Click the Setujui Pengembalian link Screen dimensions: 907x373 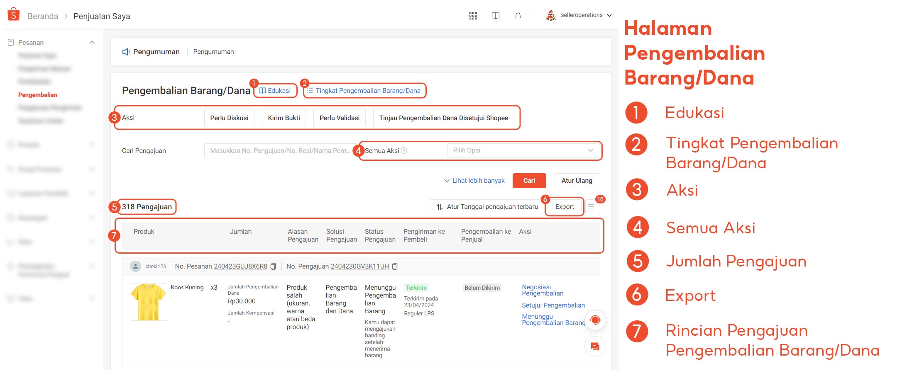click(553, 305)
